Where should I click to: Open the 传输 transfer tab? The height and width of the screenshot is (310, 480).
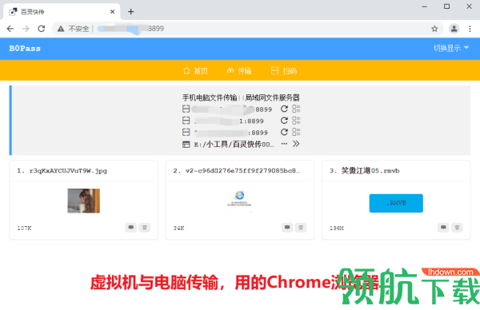click(x=239, y=71)
